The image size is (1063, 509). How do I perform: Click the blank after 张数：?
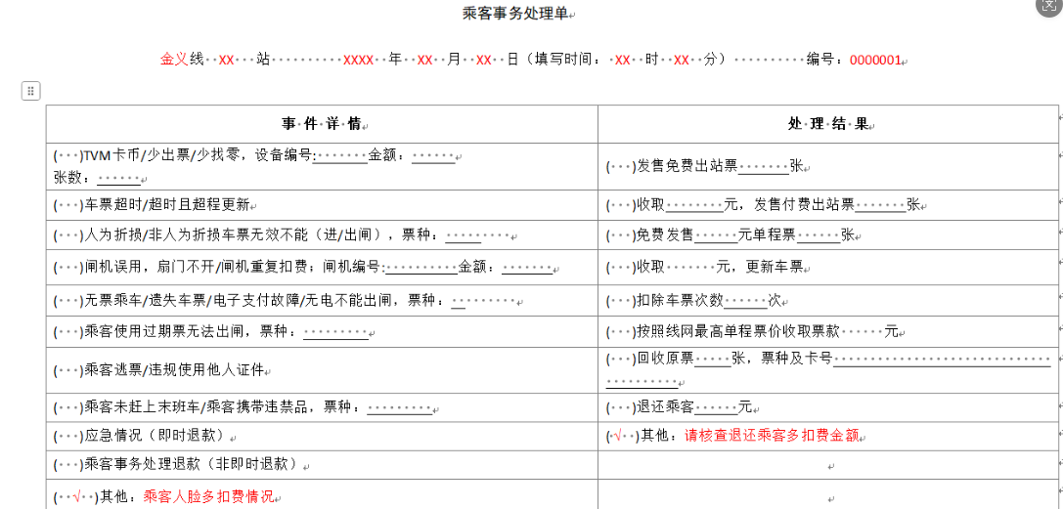click(x=118, y=178)
